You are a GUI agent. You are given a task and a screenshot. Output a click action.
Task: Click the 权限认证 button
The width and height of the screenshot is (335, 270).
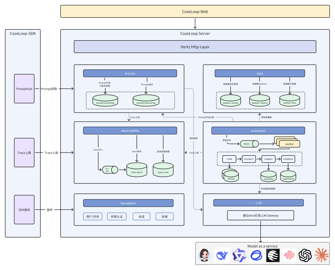point(117,216)
